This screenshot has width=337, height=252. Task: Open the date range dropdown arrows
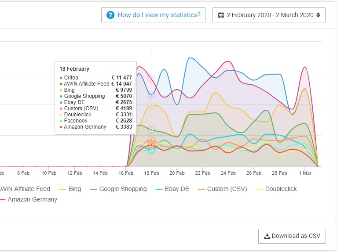click(x=318, y=15)
